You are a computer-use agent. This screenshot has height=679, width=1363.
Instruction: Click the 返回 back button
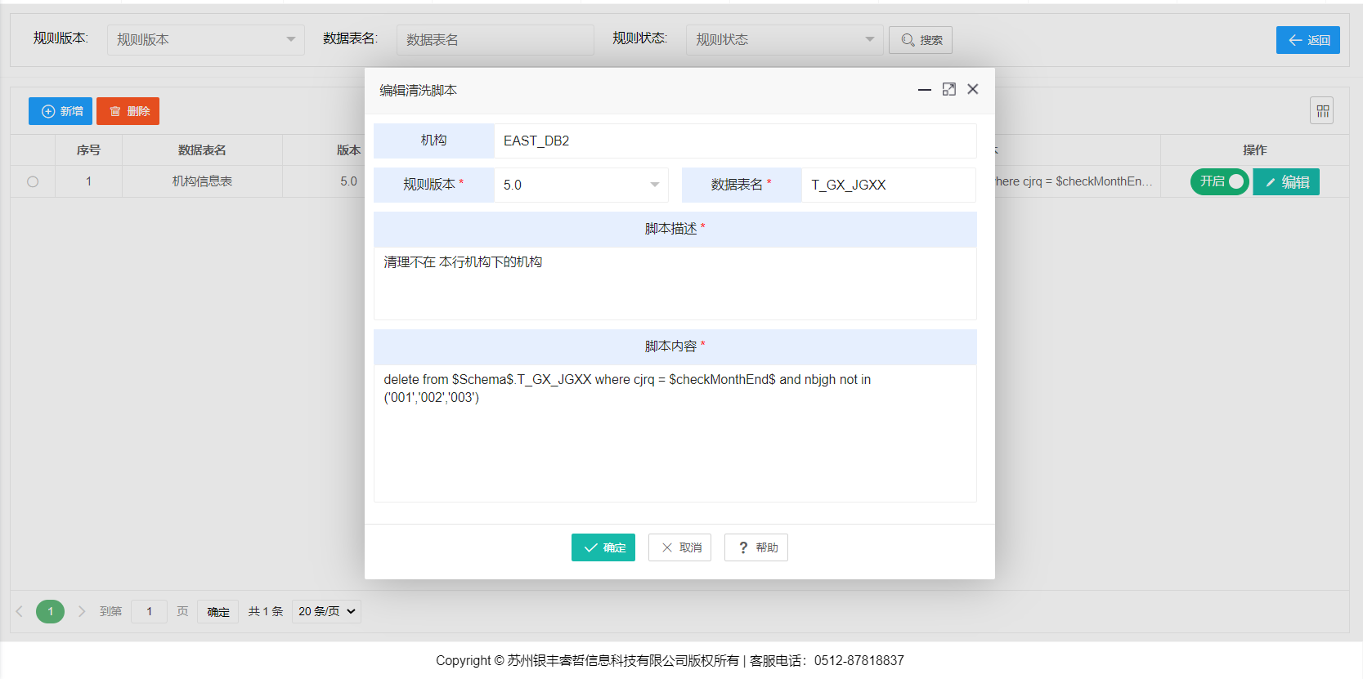(x=1307, y=40)
